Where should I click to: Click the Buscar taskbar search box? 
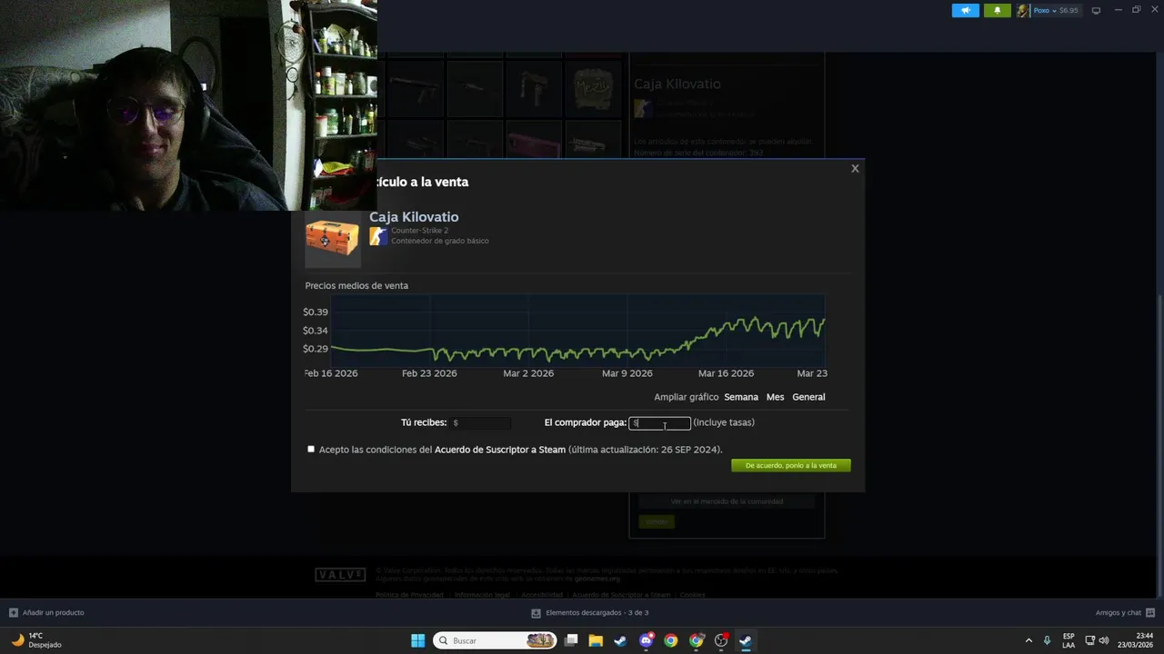point(495,640)
